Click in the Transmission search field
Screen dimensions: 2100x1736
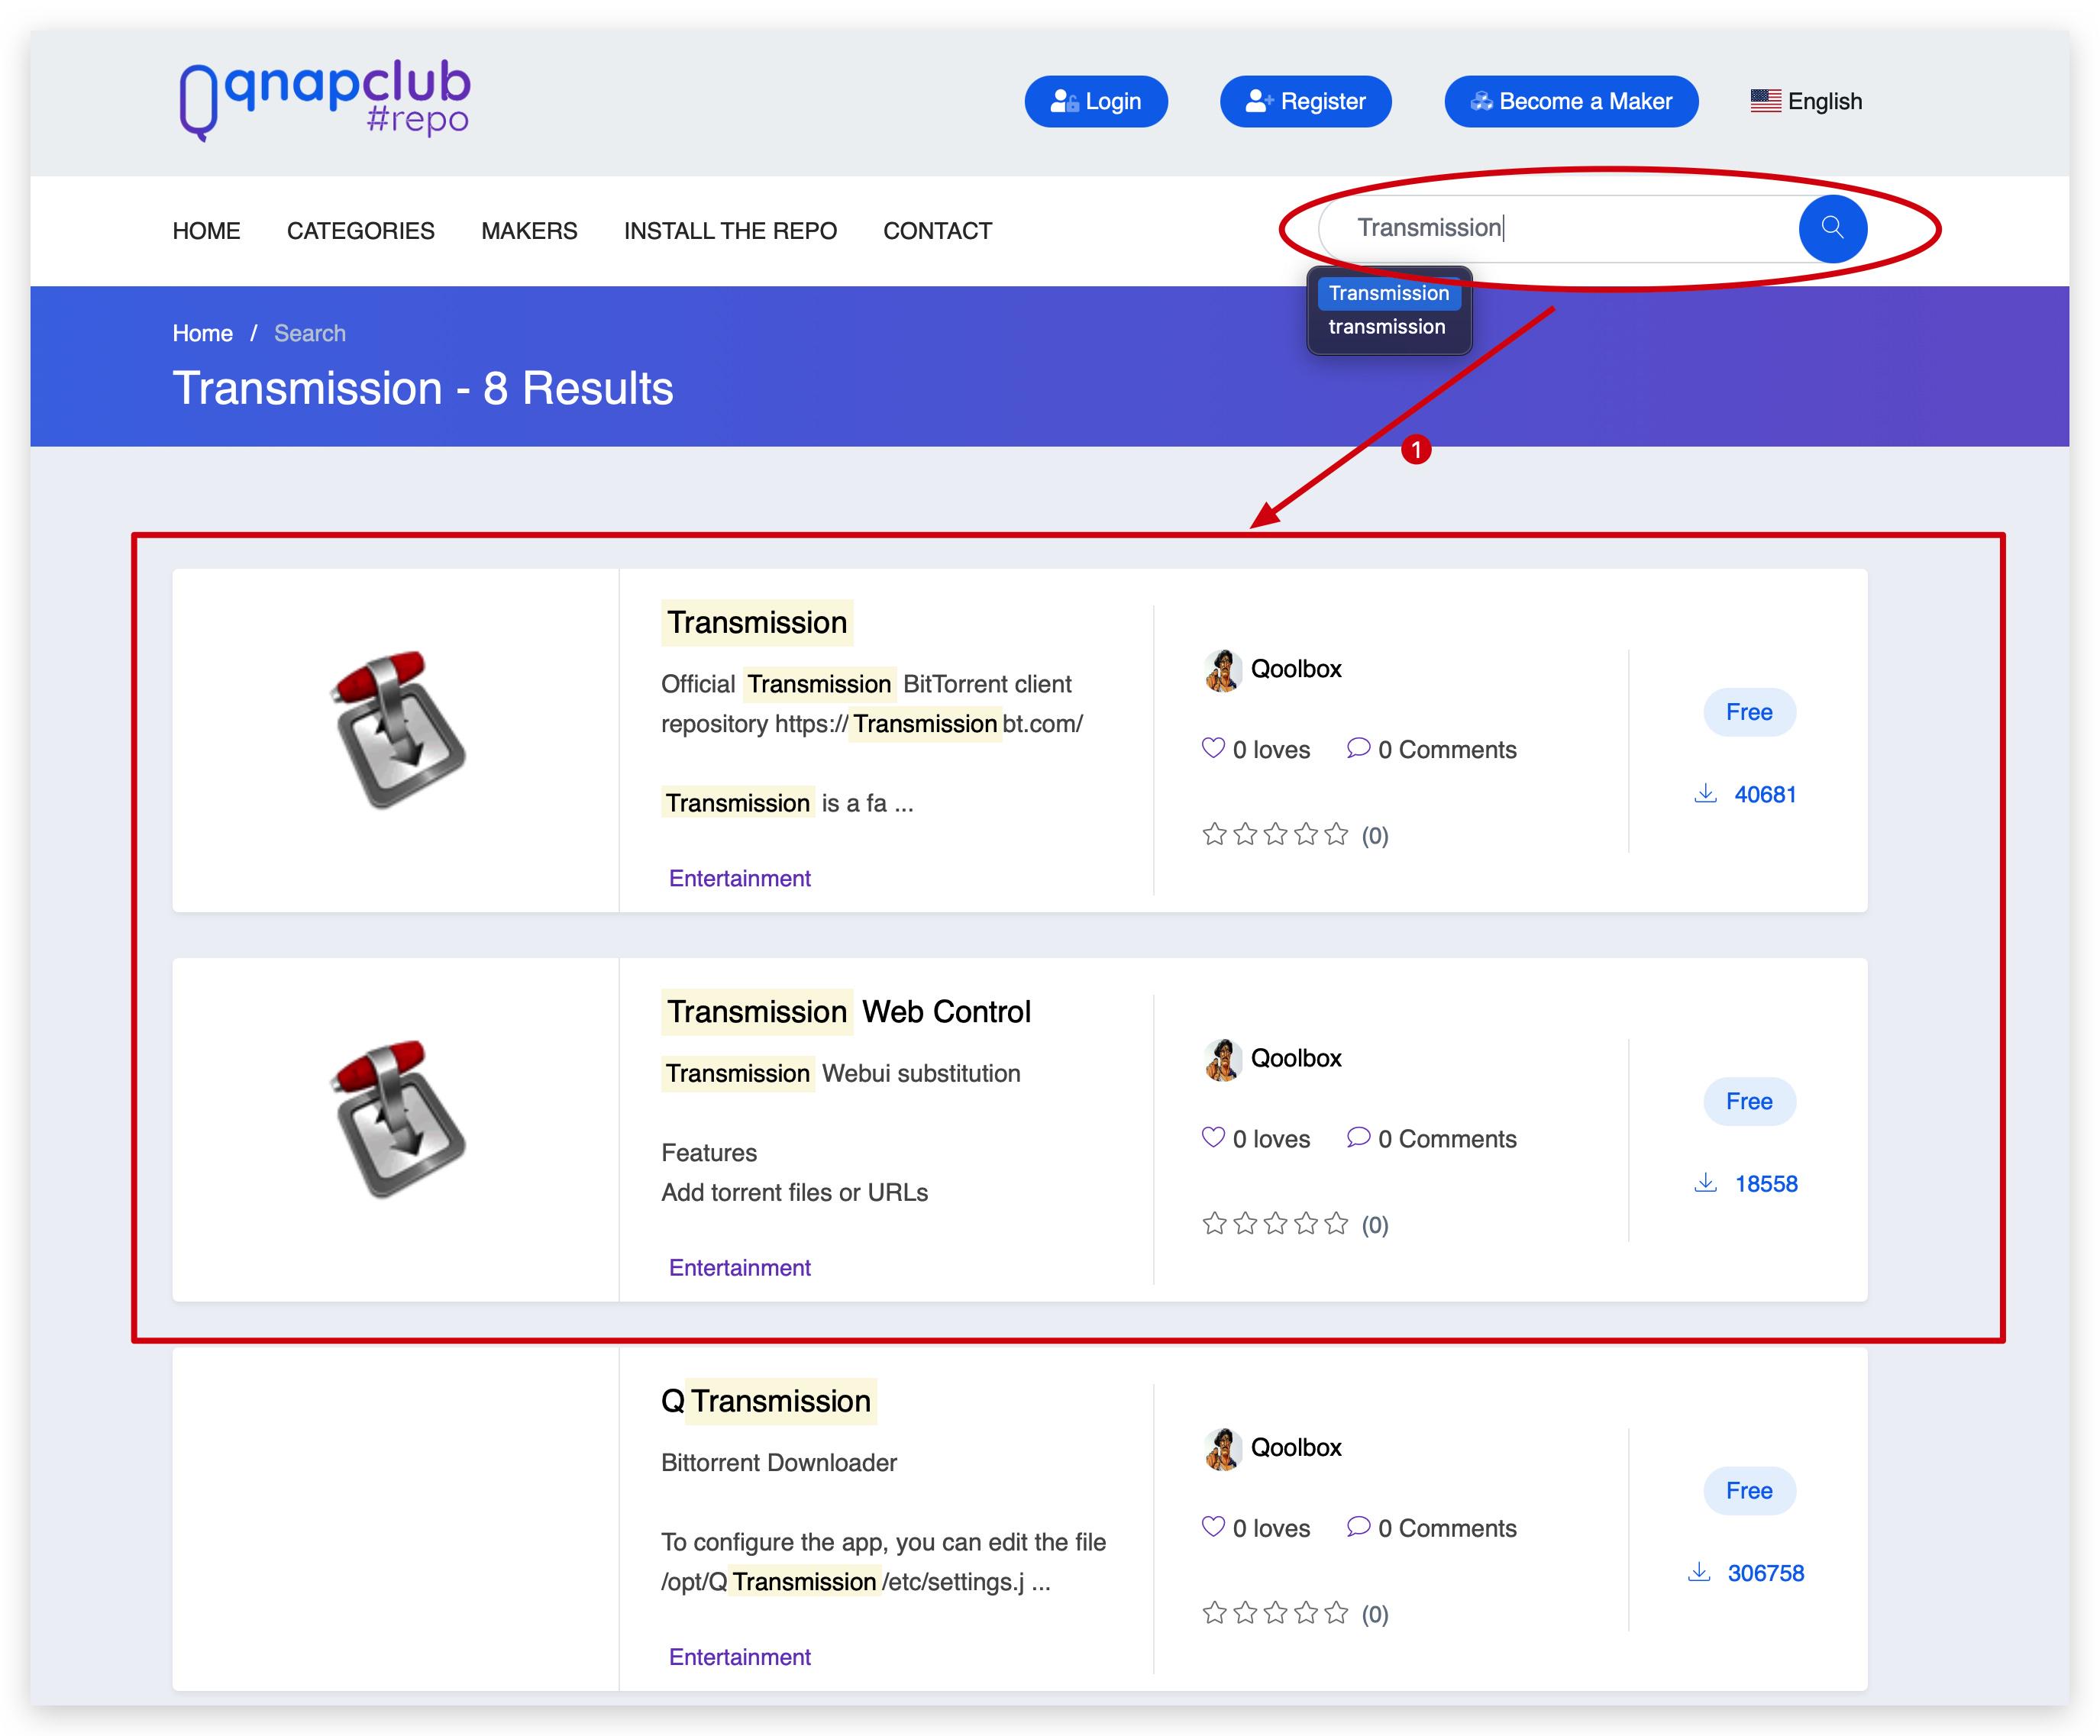point(1550,229)
